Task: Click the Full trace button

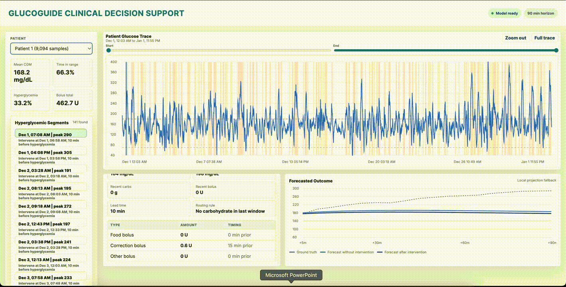Action: tap(544, 38)
